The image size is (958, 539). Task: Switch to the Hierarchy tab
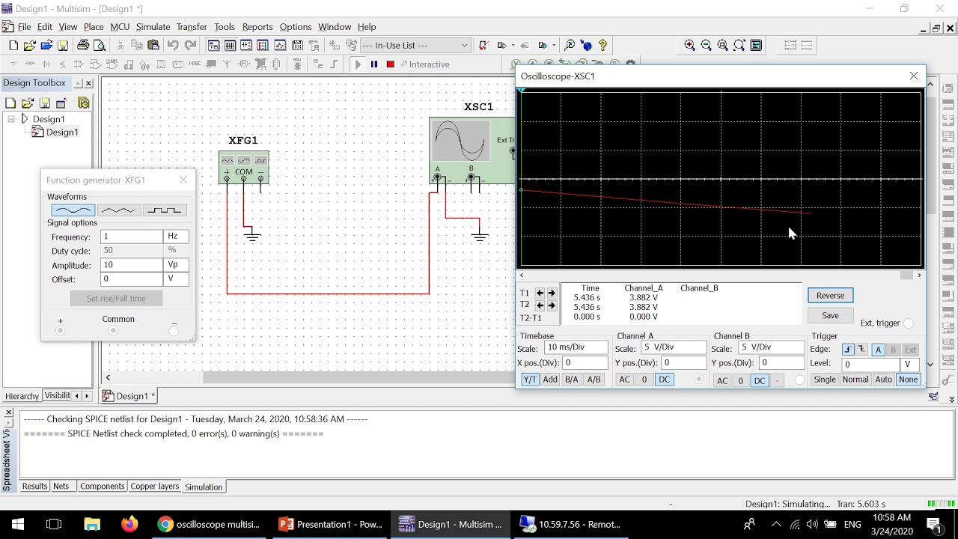22,396
